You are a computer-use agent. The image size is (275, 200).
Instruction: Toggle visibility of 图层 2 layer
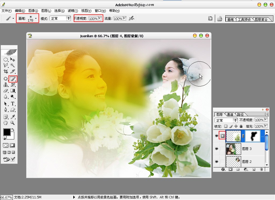click(216, 162)
